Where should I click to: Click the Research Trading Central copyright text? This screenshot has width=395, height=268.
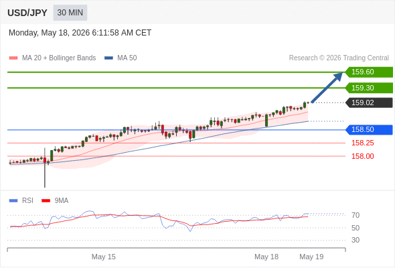tap(339, 58)
